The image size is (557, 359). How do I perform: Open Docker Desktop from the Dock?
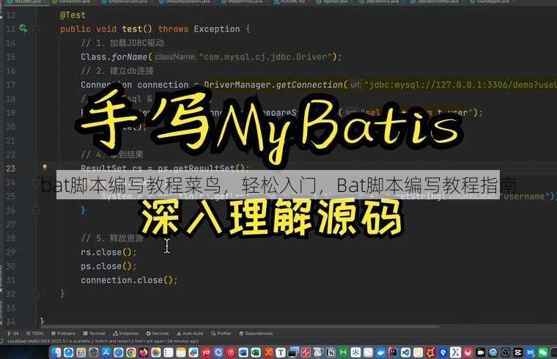pyautogui.click(x=380, y=352)
